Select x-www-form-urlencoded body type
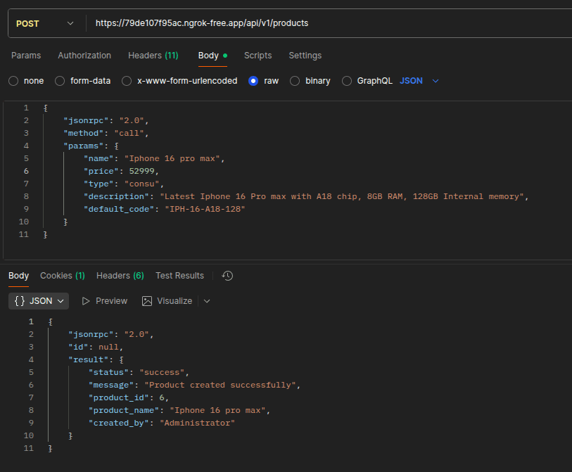Viewport: 572px width, 472px height. pos(126,80)
